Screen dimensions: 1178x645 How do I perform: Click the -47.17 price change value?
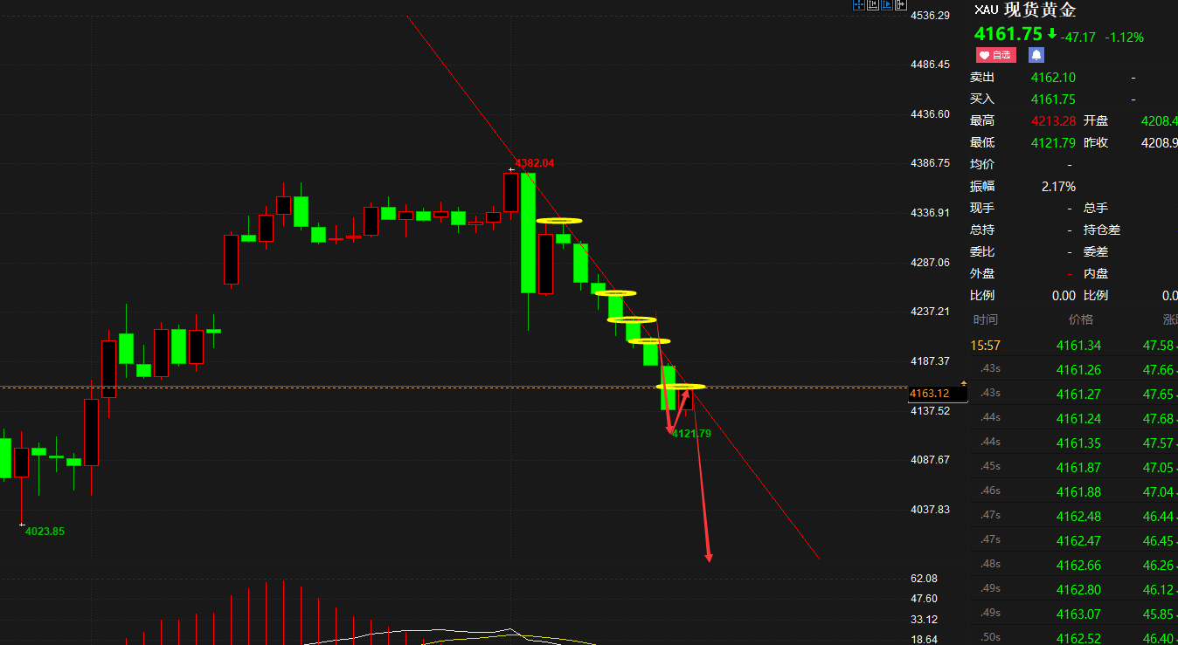pos(1078,37)
